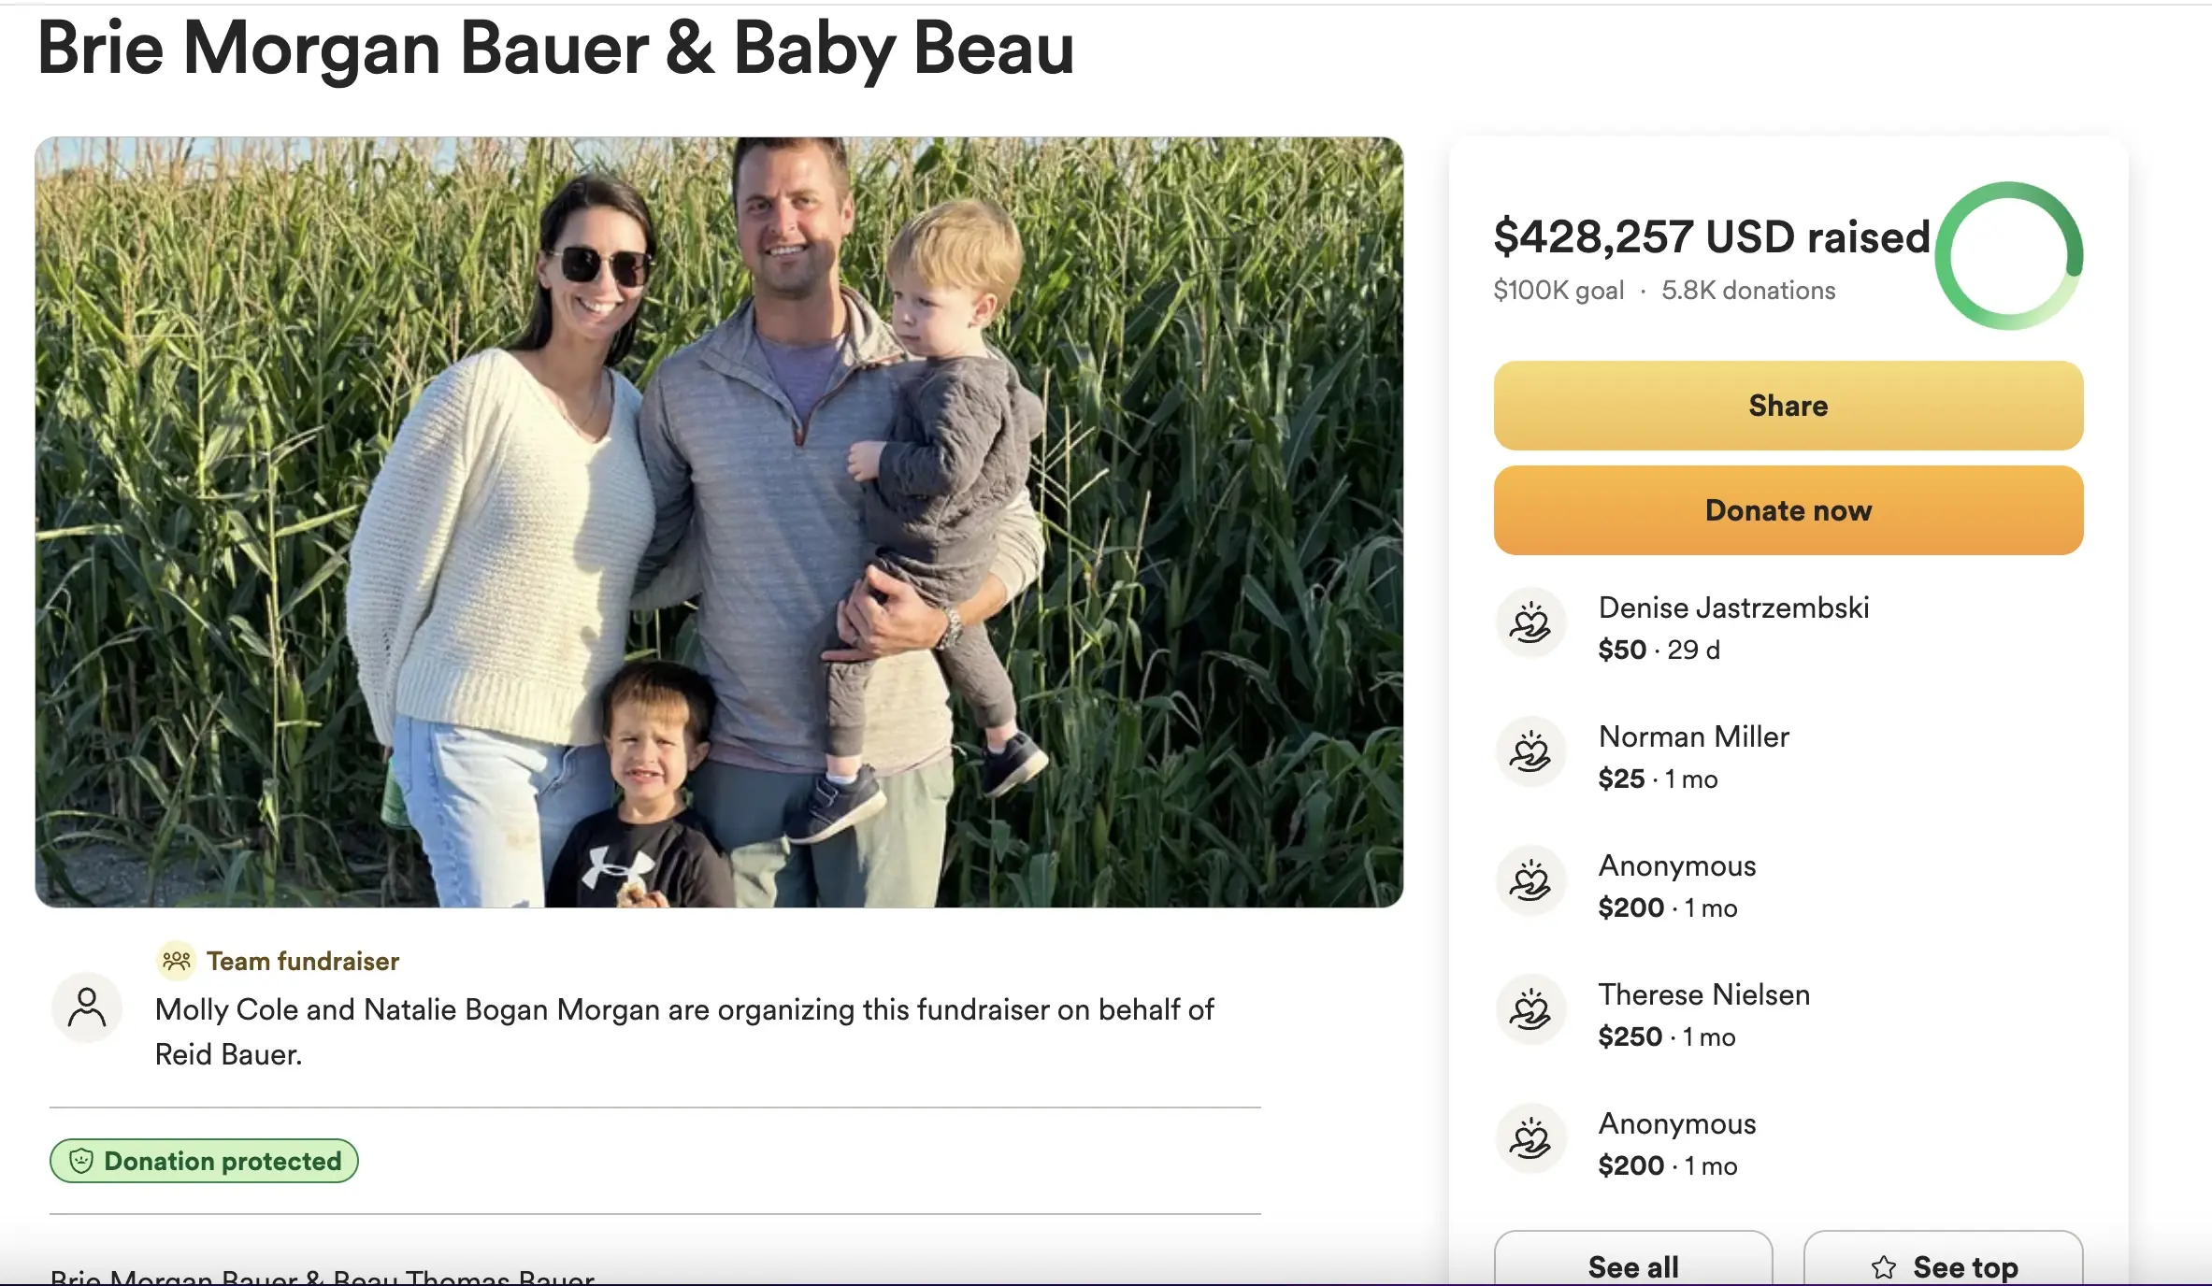Click the $428,257 USD raised amount
This screenshot has height=1286, width=2212.
pyautogui.click(x=1711, y=236)
